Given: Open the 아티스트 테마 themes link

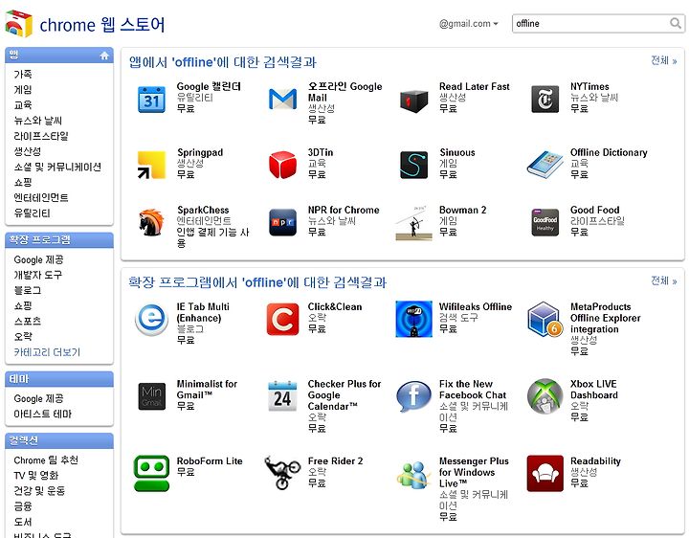Looking at the screenshot, I should (x=43, y=415).
